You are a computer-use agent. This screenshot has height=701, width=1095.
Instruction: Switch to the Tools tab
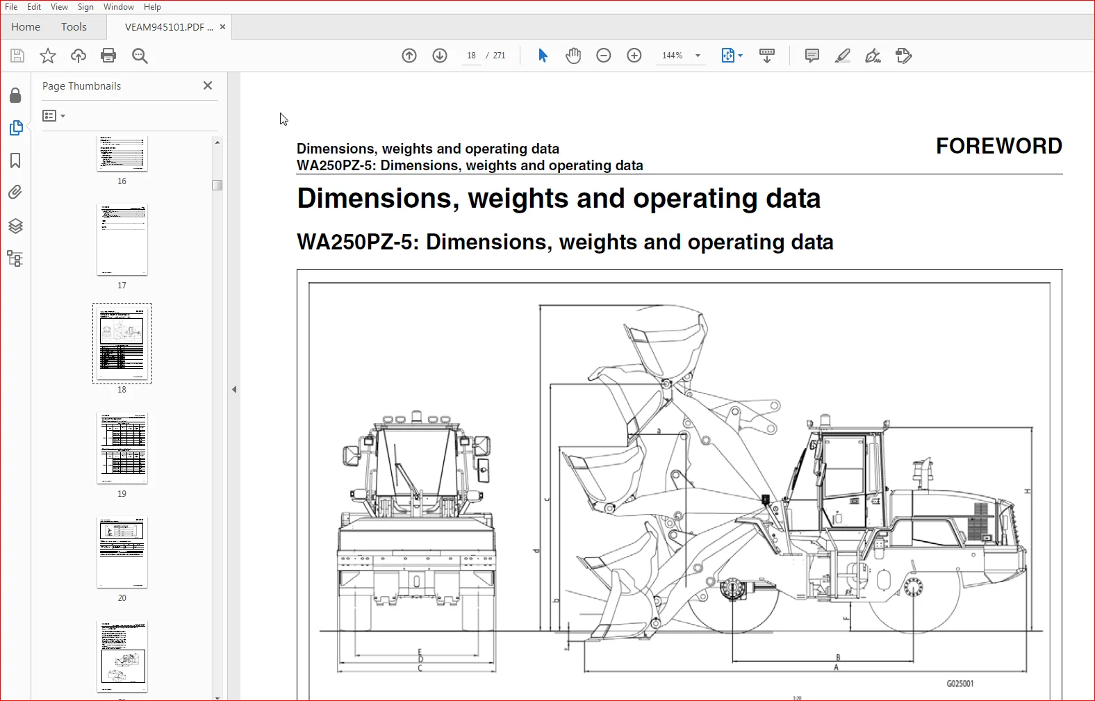74,27
